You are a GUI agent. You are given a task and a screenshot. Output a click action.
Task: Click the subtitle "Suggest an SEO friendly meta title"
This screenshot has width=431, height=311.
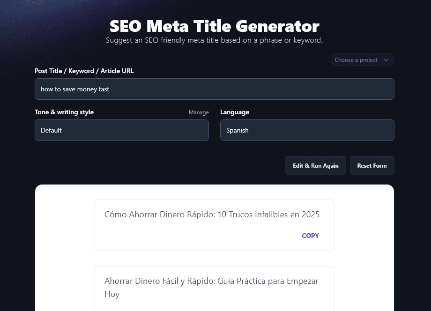(214, 40)
